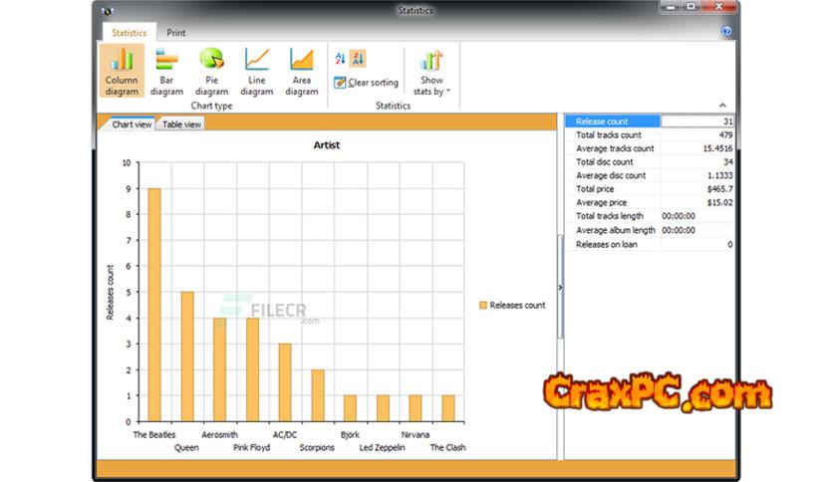Click the application icon in the title bar
The image size is (833, 482).
click(x=107, y=10)
